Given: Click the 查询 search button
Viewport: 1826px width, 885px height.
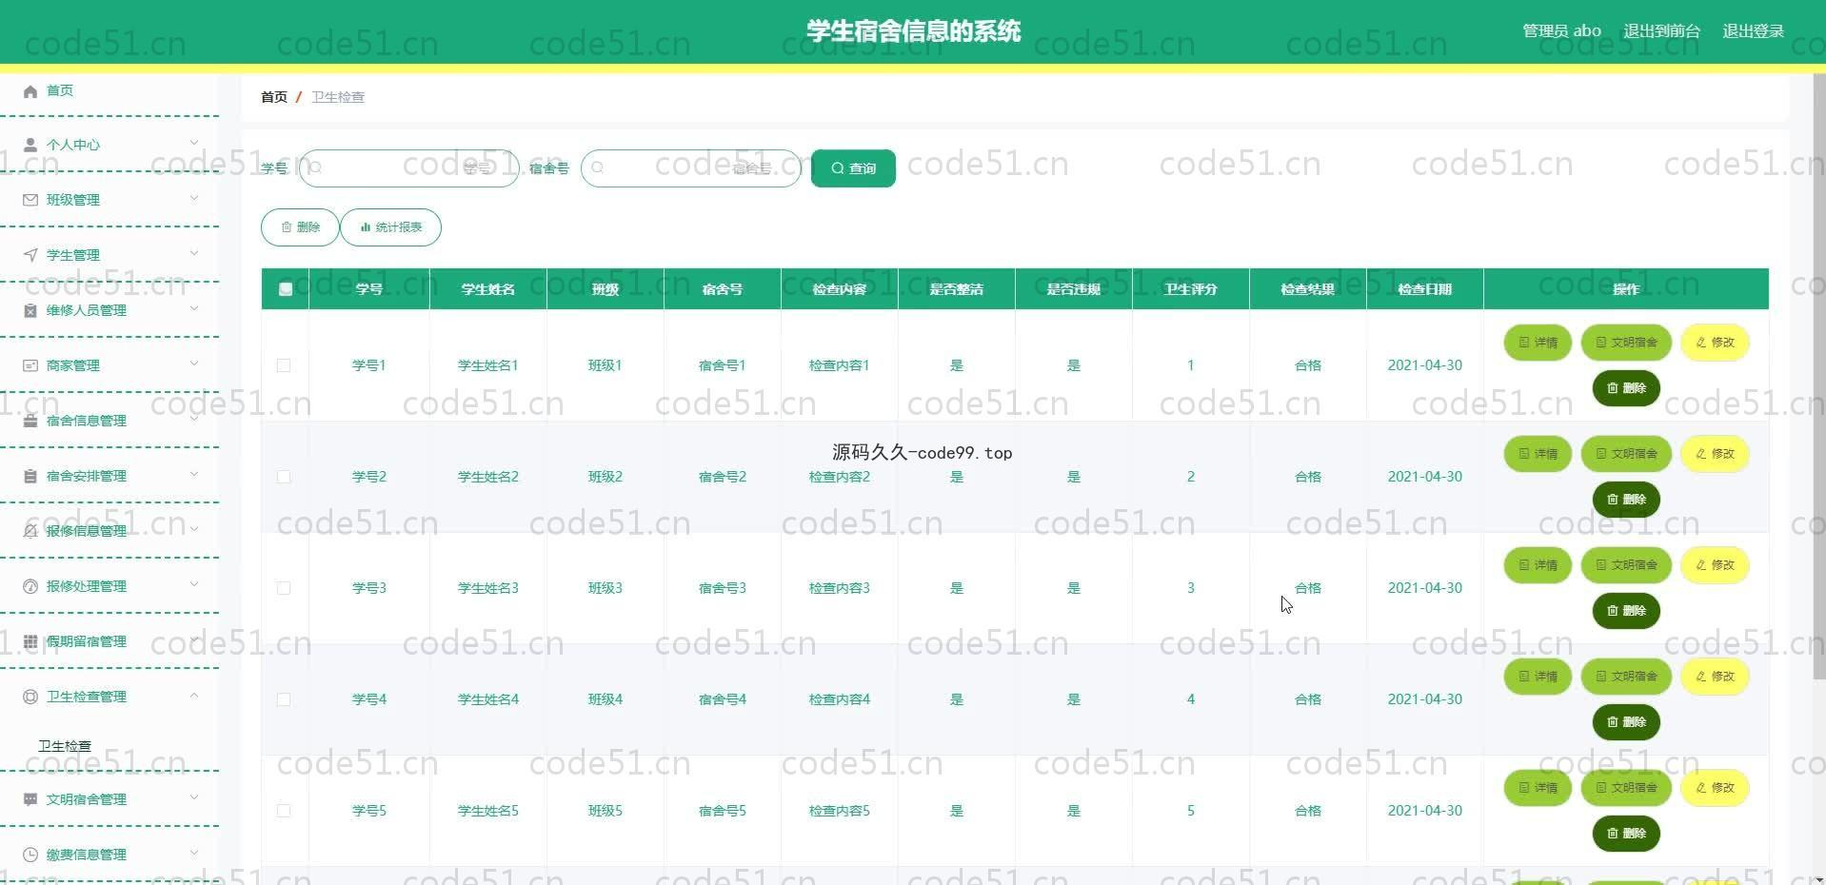Looking at the screenshot, I should click(853, 168).
